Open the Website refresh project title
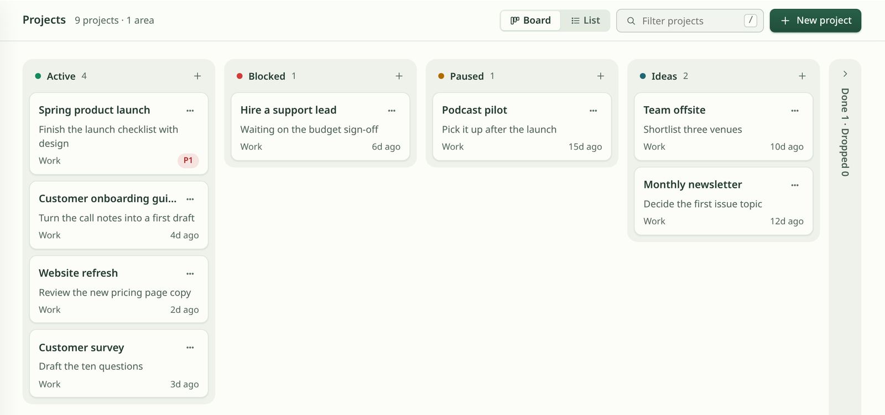Screen dimensions: 885x415 pos(79,273)
